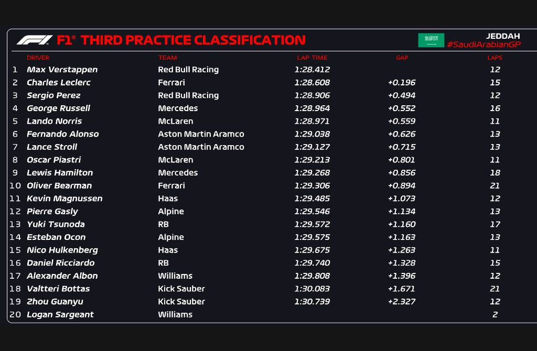
Task: Click the DRIVER column header
Action: tap(38, 58)
